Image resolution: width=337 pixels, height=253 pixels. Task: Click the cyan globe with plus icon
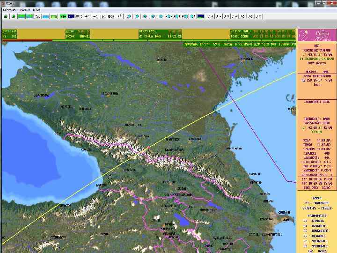pos(145,16)
